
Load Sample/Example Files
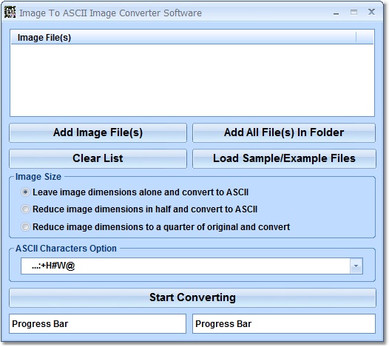284,158
